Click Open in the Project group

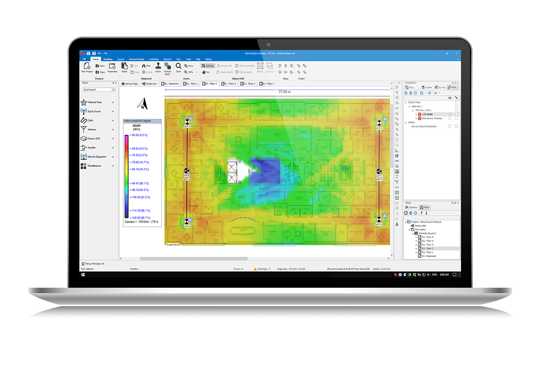point(100,66)
